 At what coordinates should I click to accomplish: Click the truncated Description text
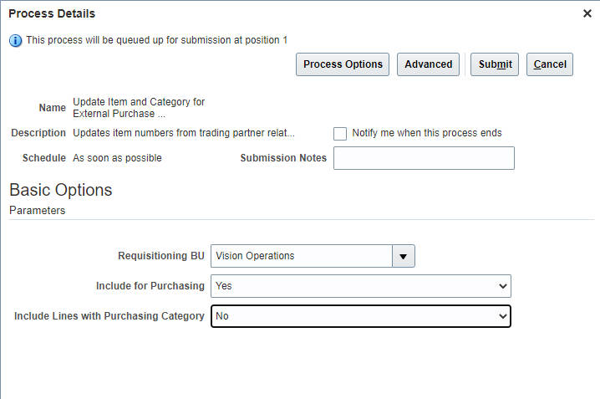pyautogui.click(x=184, y=133)
